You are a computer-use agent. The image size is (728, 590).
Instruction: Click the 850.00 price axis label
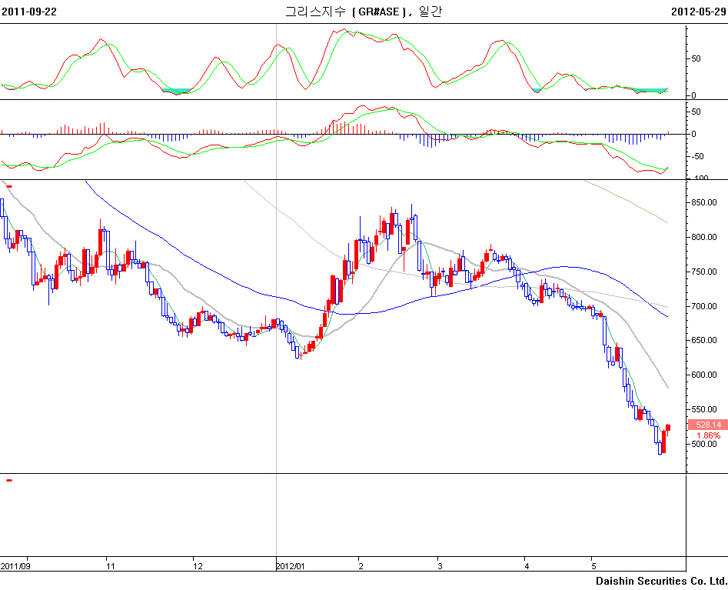(x=705, y=202)
